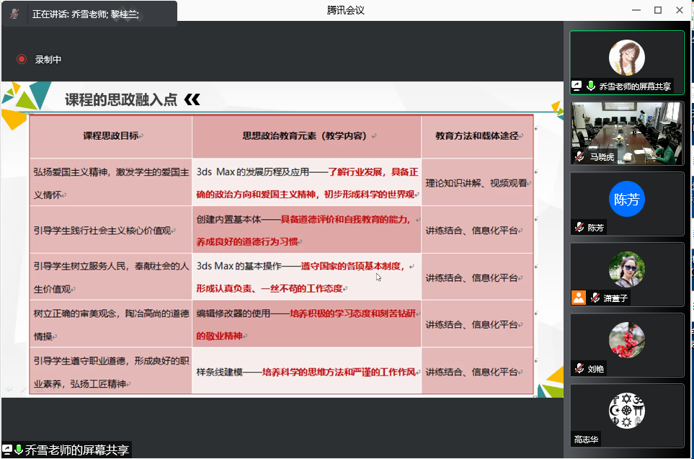Viewport: 694px width, 459px height.
Task: Click bottom-left screen share icon
Action: click(7, 450)
